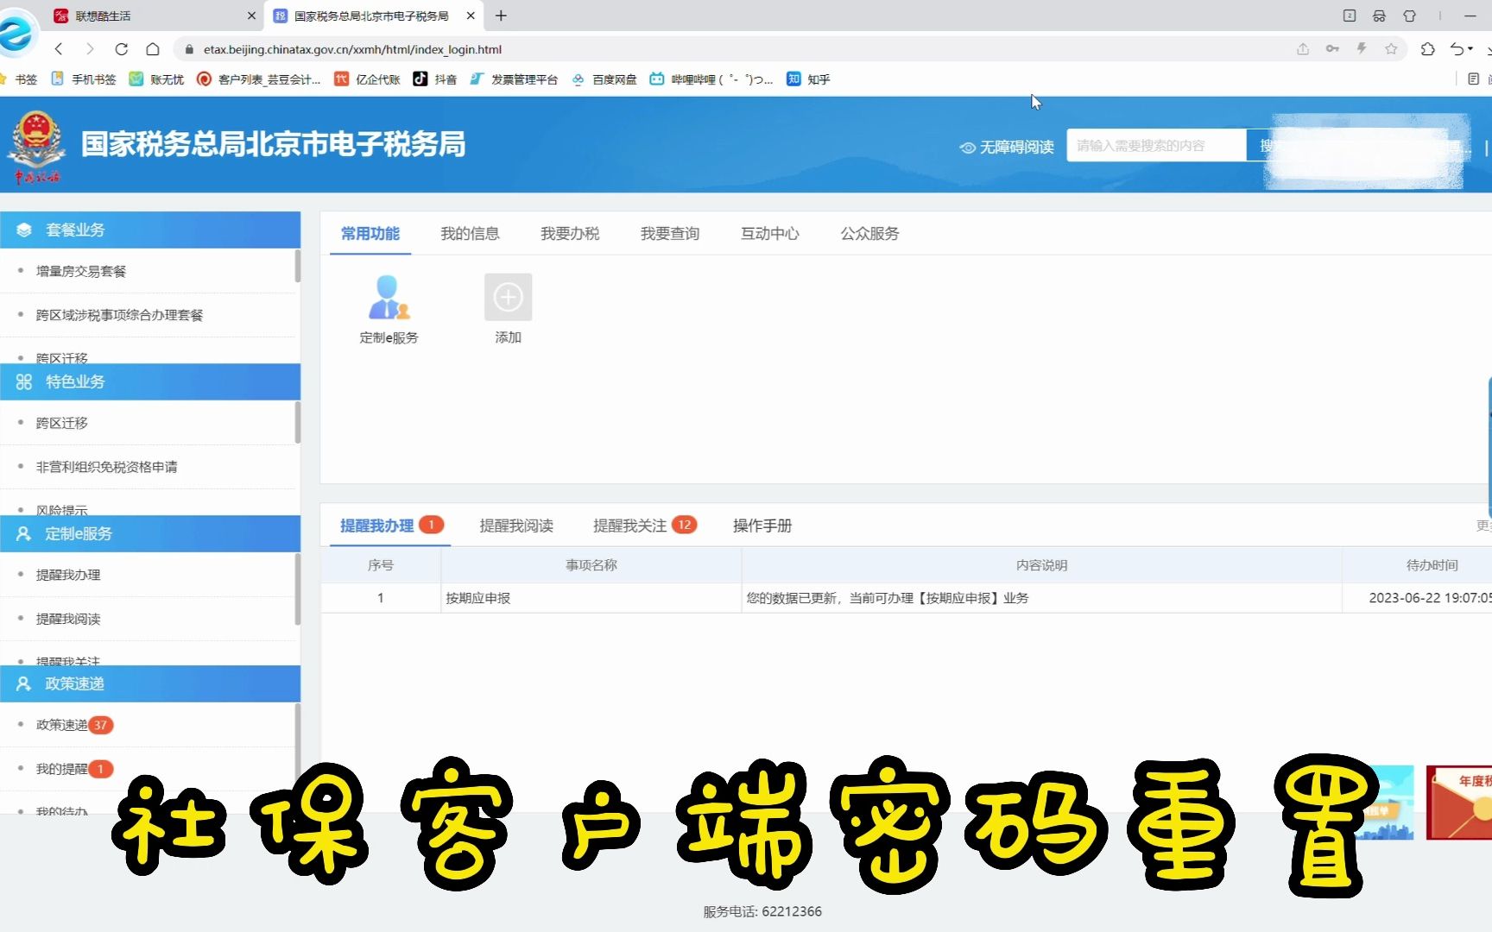Collapse the 套餐业务 sidebar section
1492x932 pixels.
150,230
